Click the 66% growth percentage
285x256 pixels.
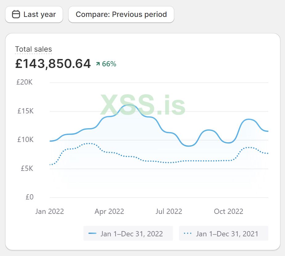[x=109, y=64]
